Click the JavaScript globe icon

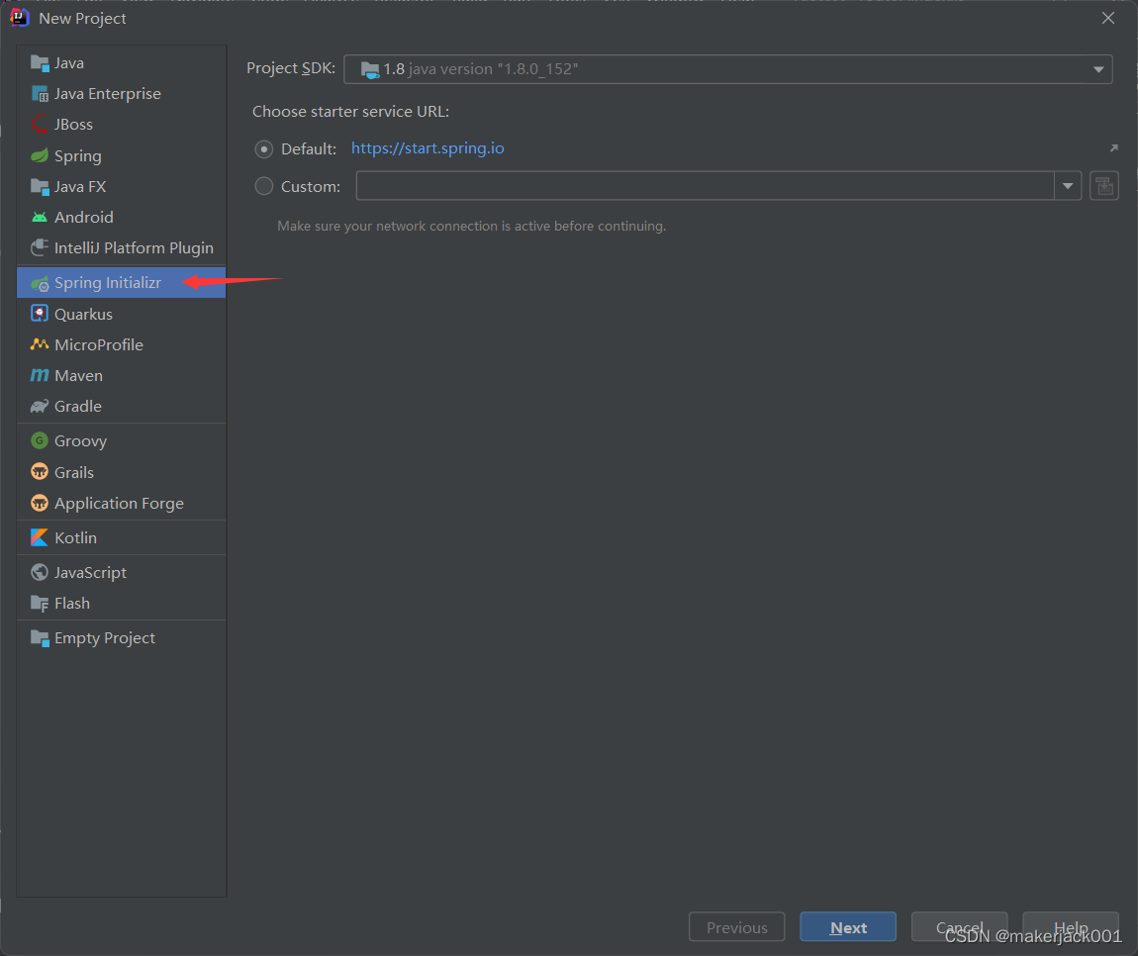coord(40,572)
